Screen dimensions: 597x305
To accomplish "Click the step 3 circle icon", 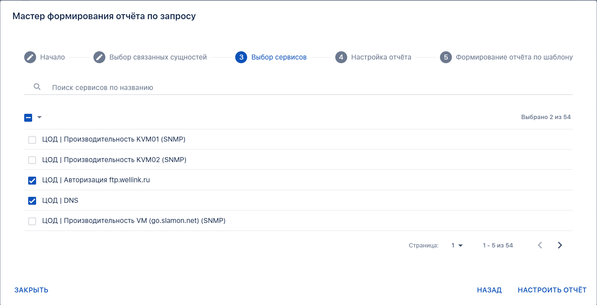I will pos(241,57).
